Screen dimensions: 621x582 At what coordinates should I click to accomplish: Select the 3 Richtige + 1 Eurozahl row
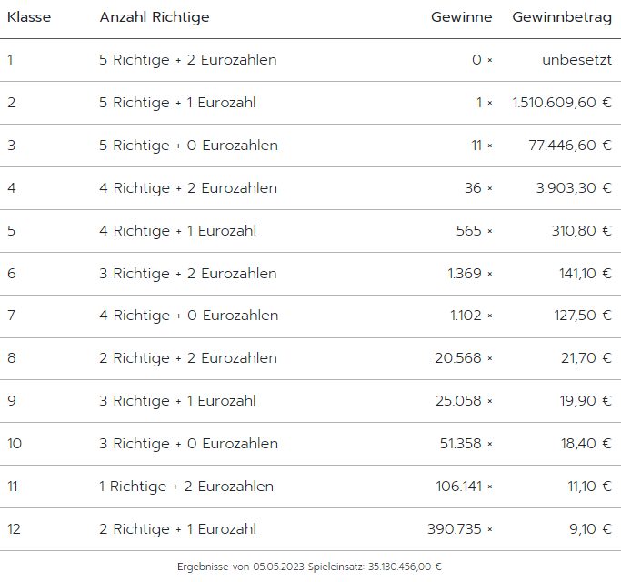(311, 401)
